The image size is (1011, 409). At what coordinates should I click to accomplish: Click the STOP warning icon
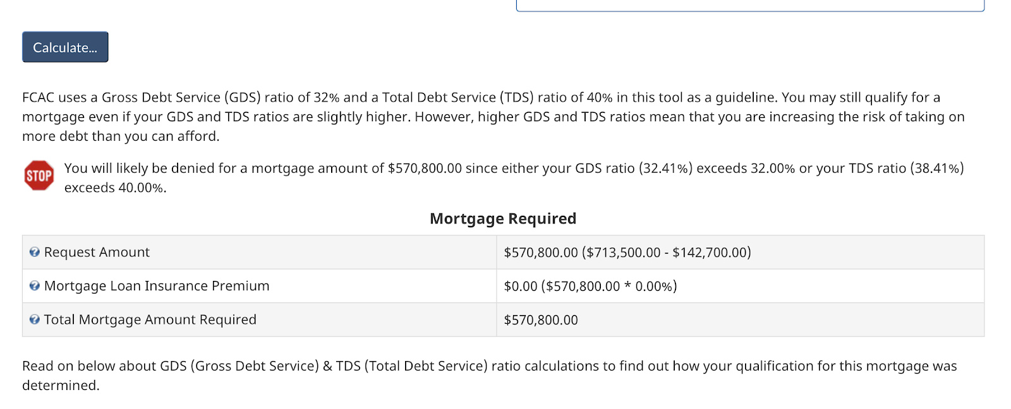point(39,175)
